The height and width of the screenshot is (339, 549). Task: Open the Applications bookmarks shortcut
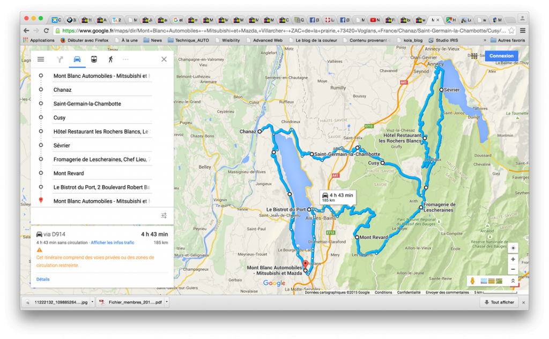(x=39, y=40)
